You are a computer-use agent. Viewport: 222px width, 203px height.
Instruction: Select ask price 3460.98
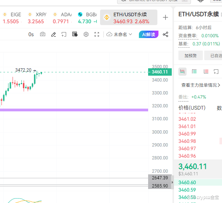point(187,141)
